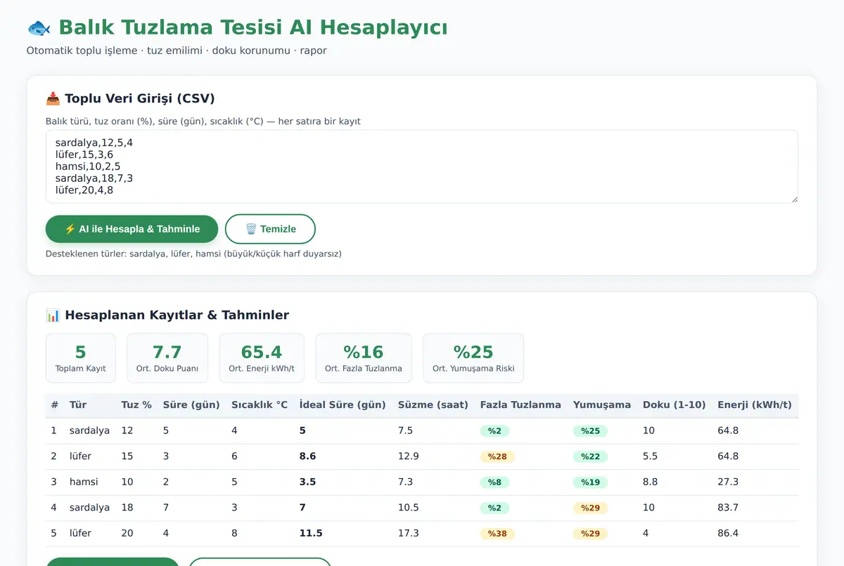
Task: Click the %2 Fazla Tuzlanma badge in row 4
Action: [x=494, y=508]
